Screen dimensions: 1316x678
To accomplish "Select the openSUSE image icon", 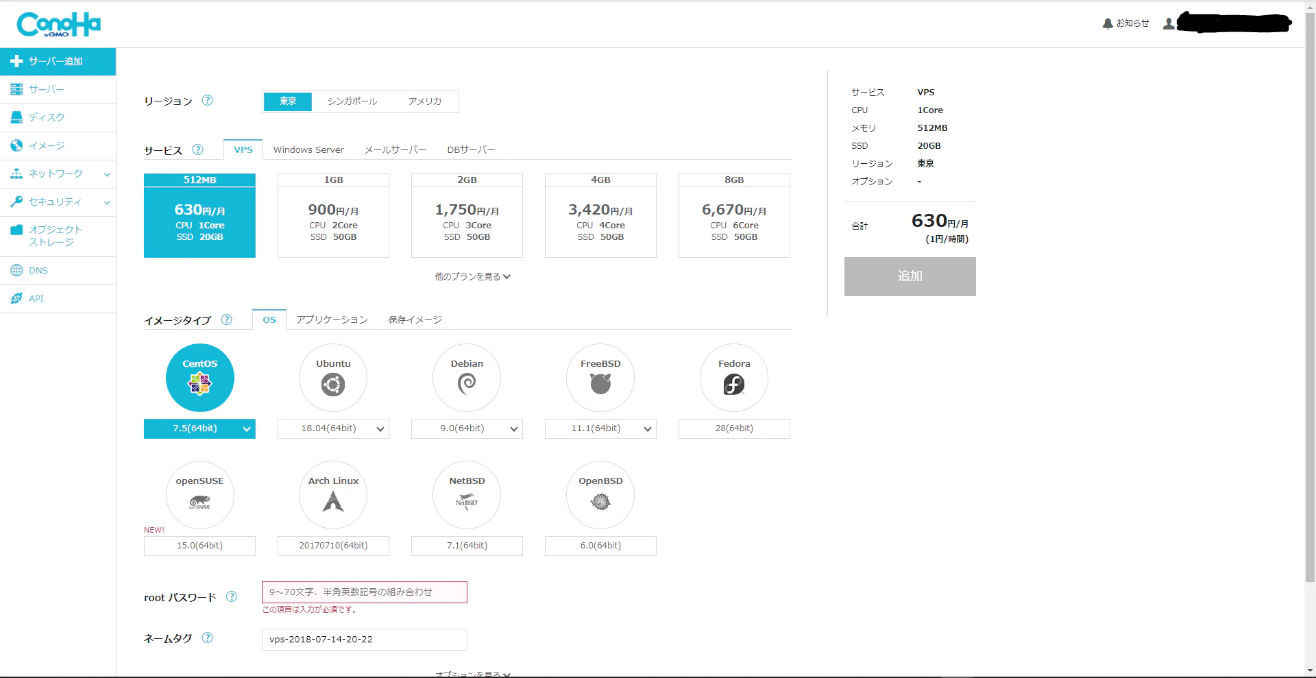I will tap(200, 495).
